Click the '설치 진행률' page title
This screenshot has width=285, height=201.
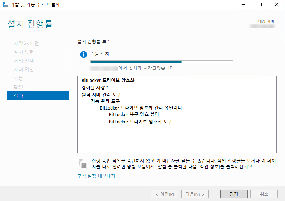[30, 24]
